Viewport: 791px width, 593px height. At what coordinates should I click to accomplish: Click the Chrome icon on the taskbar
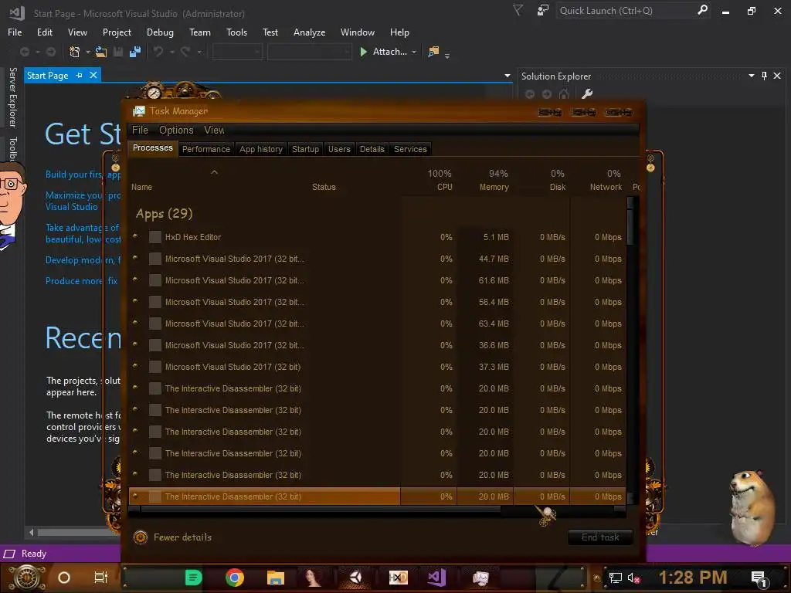coord(235,578)
